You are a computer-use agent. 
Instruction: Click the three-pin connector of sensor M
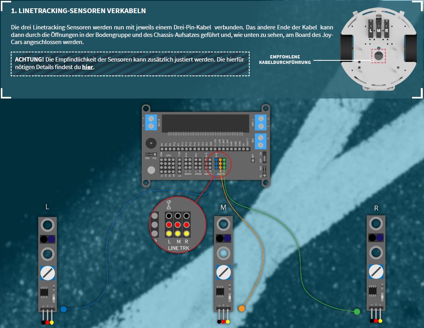[x=223, y=315]
